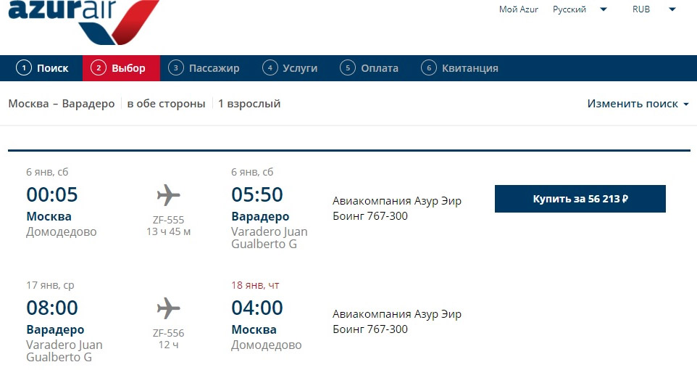This screenshot has width=697, height=370.
Task: Open the RUB currency dropdown
Action: tap(654, 9)
